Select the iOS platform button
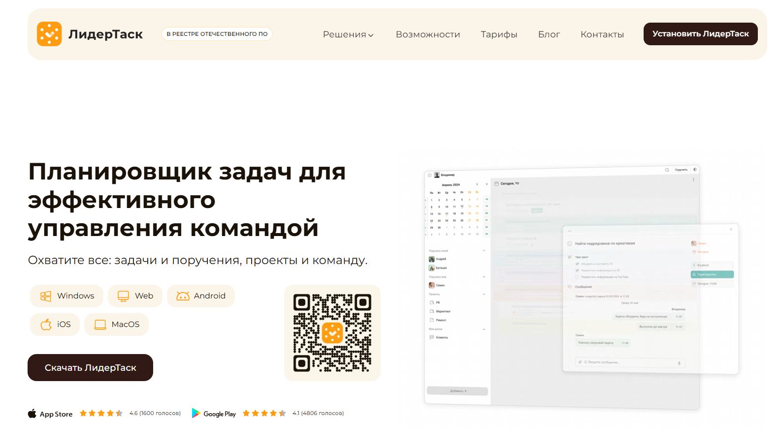This screenshot has height=446, width=781. tap(55, 325)
